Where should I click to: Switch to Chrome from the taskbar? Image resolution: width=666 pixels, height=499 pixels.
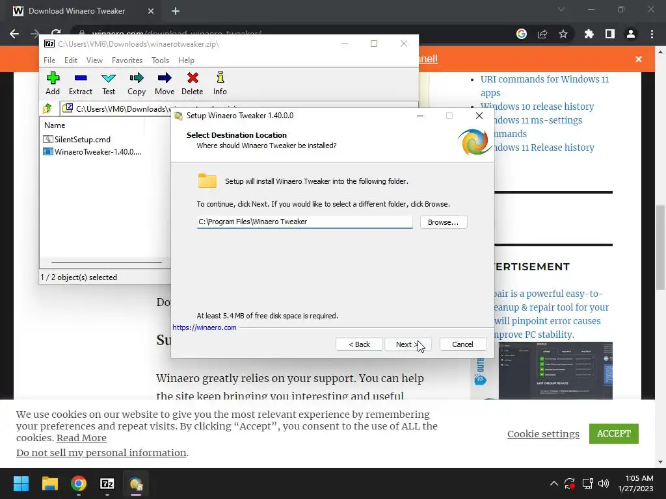click(79, 483)
